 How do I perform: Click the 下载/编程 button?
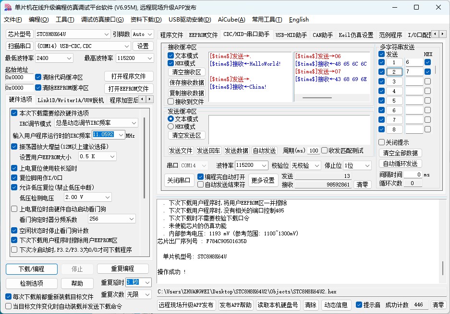pos(32,269)
